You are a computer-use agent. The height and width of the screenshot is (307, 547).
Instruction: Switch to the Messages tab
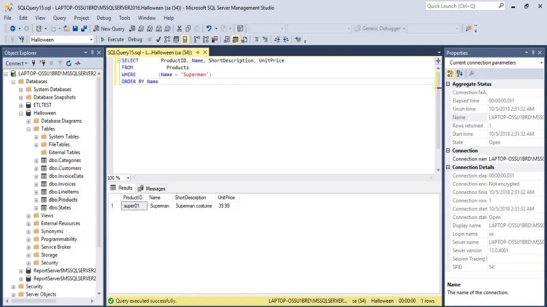[152, 189]
